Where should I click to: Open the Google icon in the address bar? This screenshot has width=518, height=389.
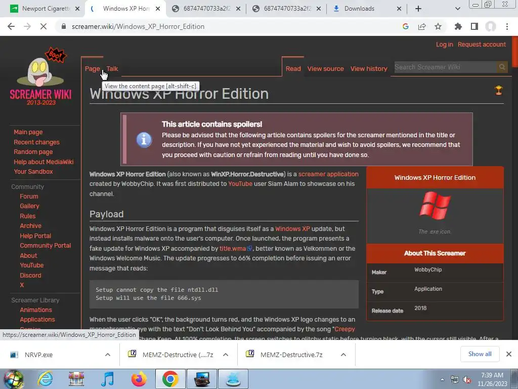click(x=405, y=26)
